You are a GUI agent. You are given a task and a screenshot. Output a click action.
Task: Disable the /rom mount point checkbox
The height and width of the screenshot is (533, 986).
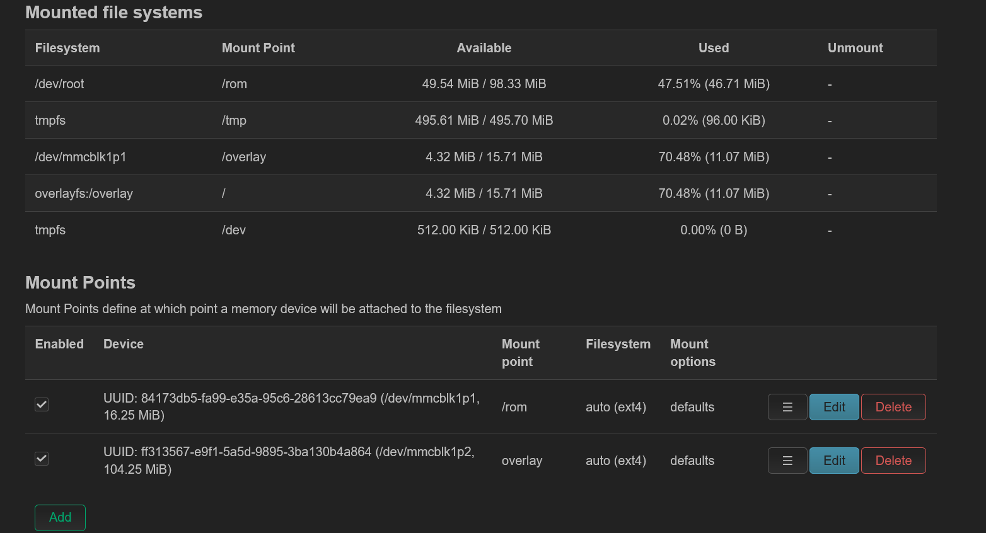click(x=42, y=404)
